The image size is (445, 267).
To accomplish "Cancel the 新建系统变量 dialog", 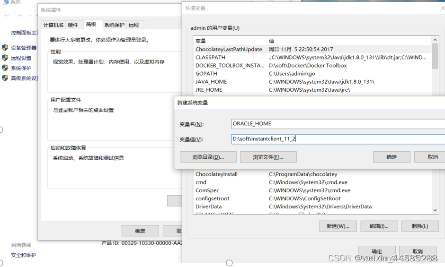I will pos(431,157).
